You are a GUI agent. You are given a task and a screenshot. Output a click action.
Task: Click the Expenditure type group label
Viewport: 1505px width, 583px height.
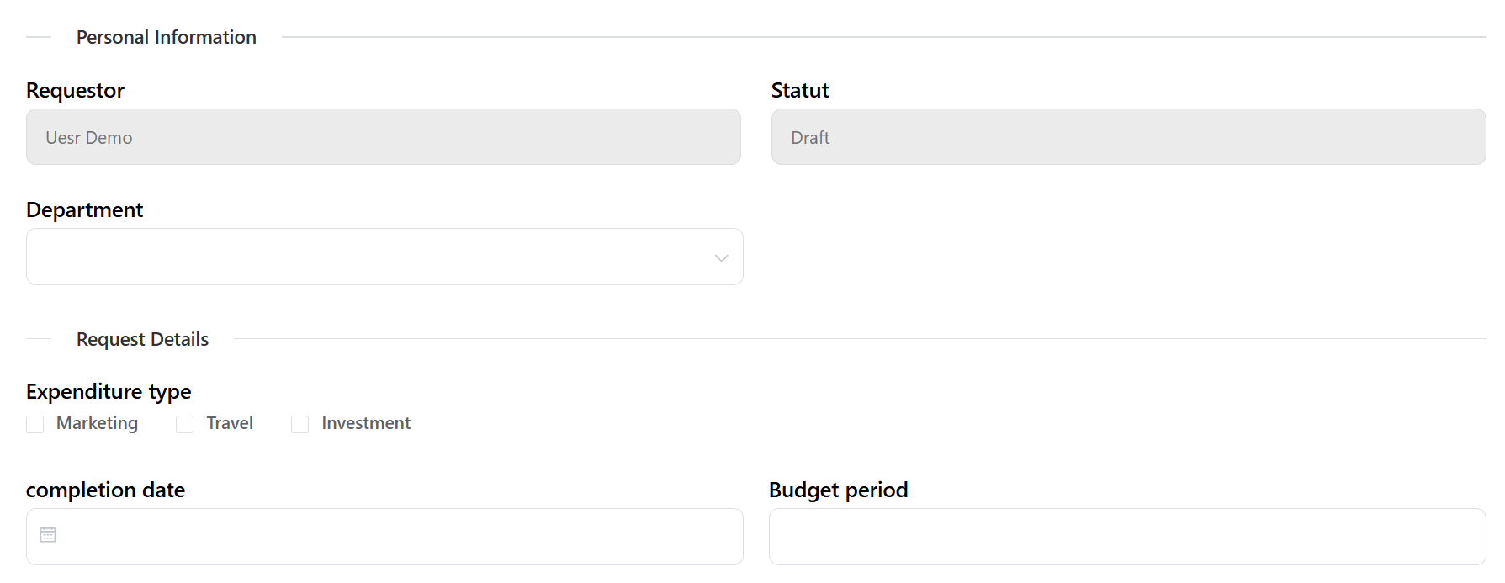pos(109,392)
